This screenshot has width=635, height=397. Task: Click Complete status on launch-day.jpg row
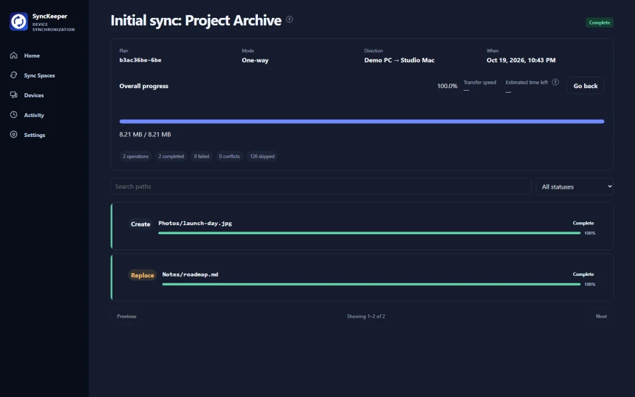pyautogui.click(x=583, y=223)
